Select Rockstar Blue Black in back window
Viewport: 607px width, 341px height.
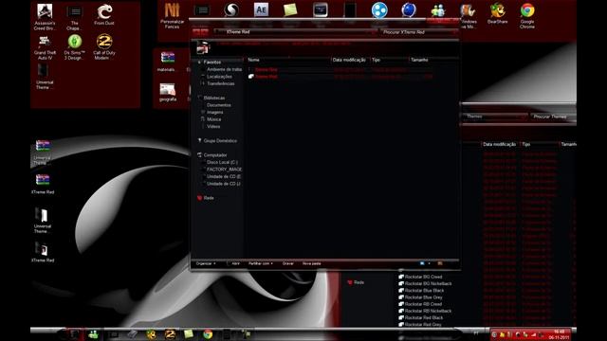click(x=424, y=291)
